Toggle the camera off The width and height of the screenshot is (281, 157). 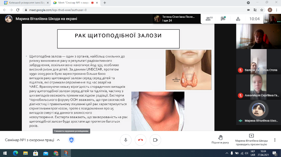point(155,140)
